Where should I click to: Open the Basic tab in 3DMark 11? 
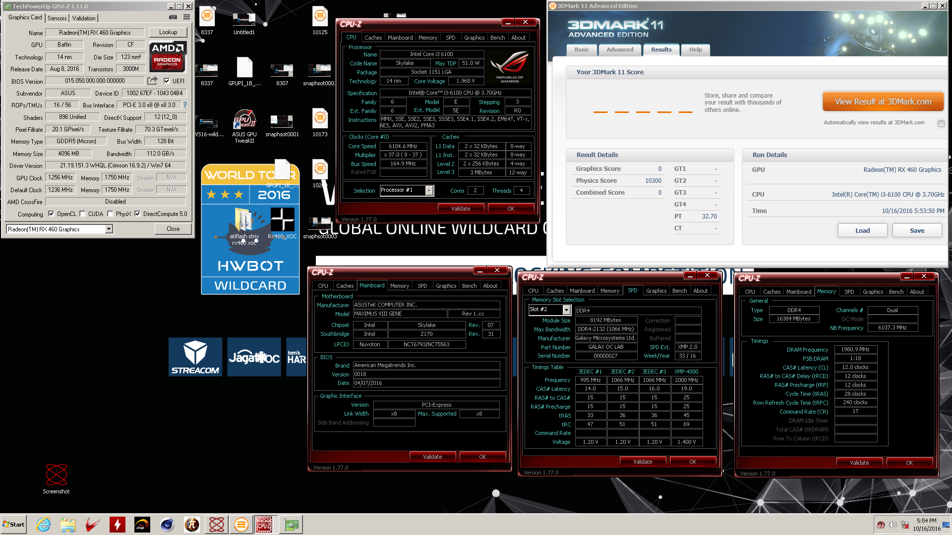tap(582, 50)
